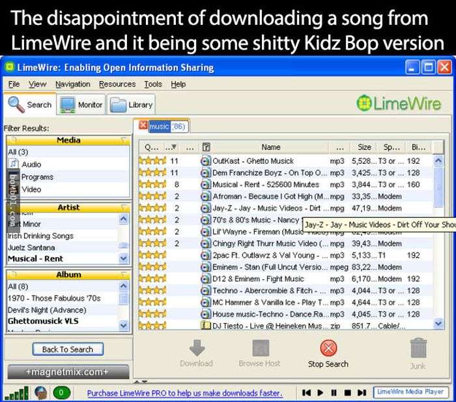Click the green shared files counter
The image size is (456, 402).
tap(61, 393)
